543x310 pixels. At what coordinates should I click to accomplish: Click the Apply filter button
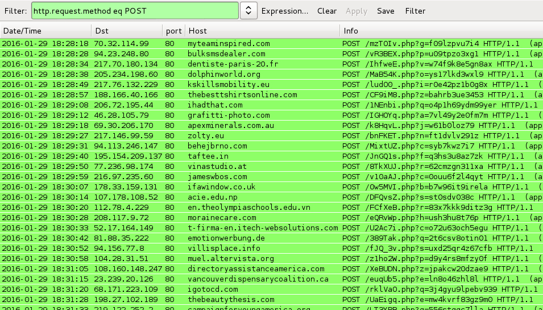[357, 11]
